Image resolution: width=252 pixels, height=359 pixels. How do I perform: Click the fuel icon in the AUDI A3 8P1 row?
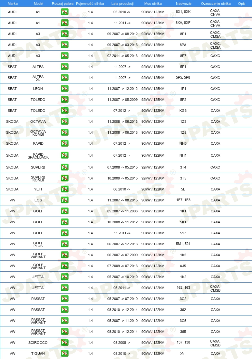pyautogui.click(x=64, y=34)
